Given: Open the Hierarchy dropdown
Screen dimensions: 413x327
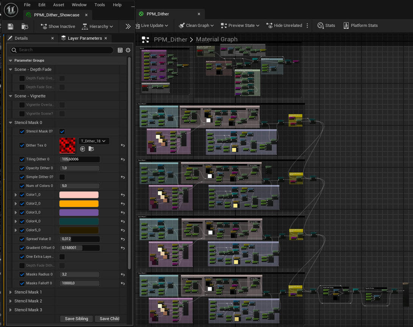Looking at the screenshot, I should (97, 26).
